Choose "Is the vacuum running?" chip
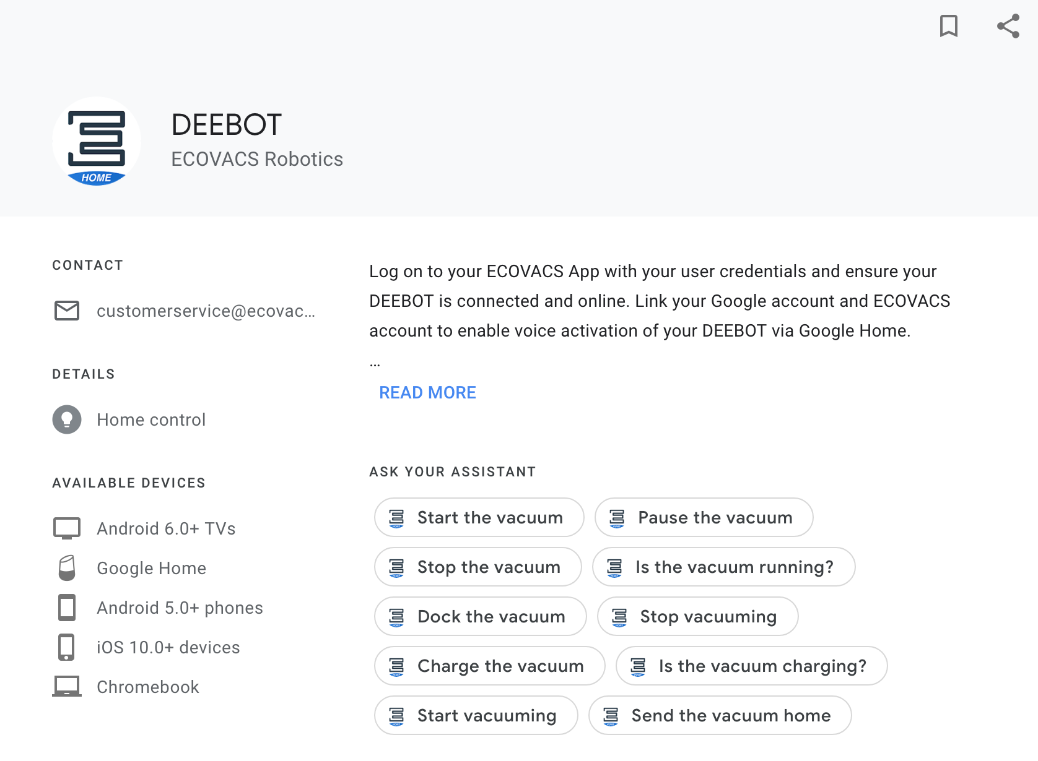 [x=724, y=567]
